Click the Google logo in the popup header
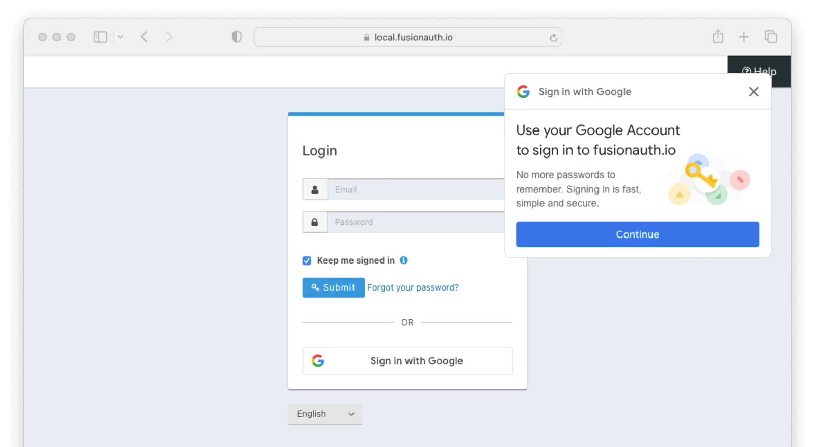Image resolution: width=815 pixels, height=447 pixels. coord(523,92)
